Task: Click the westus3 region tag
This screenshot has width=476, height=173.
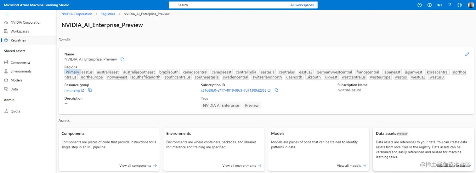Action: tap(437, 77)
